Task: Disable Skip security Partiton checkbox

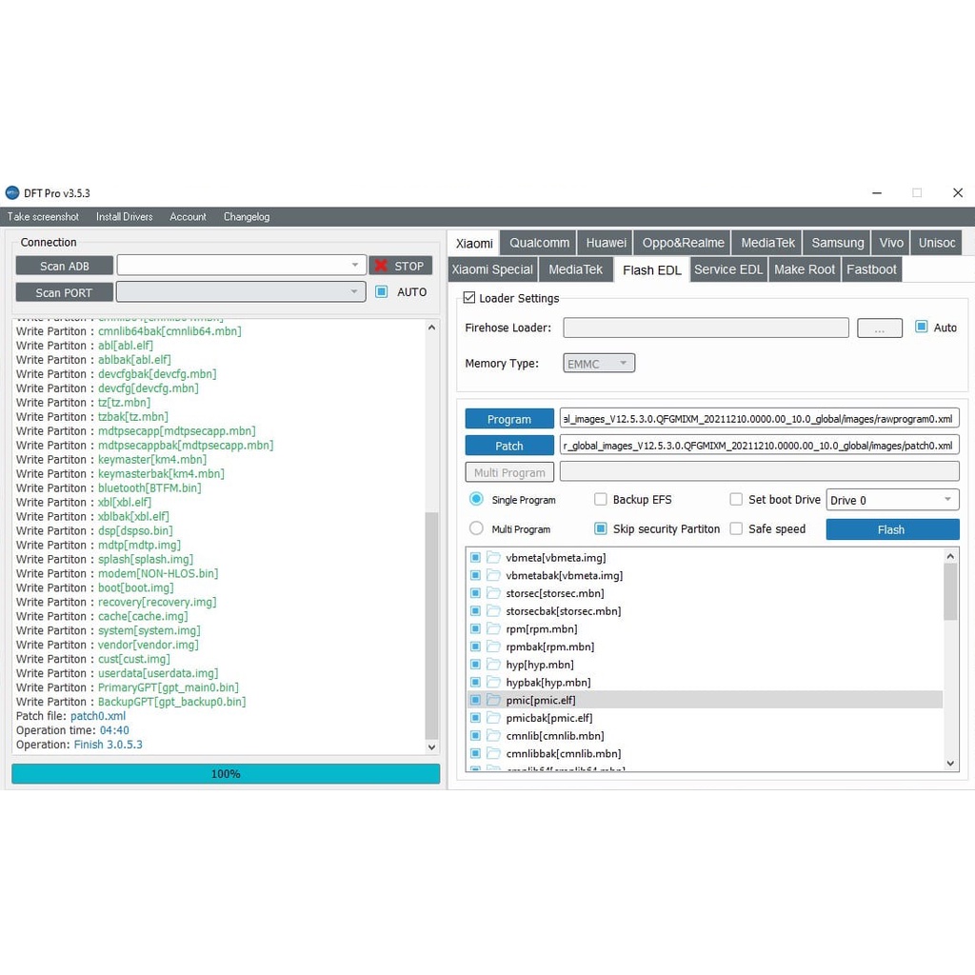Action: [601, 527]
